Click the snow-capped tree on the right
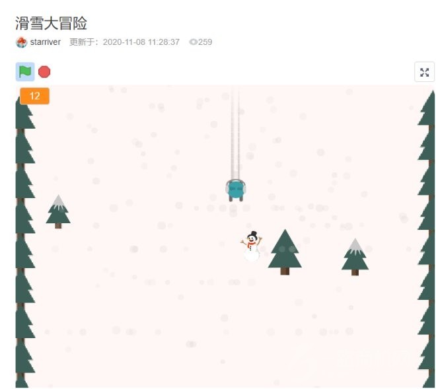Image resolution: width=436 pixels, height=389 pixels. pos(355,257)
